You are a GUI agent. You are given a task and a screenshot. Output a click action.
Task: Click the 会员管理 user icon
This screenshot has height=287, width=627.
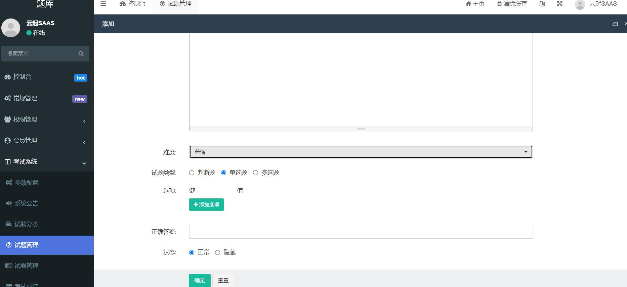(8, 141)
